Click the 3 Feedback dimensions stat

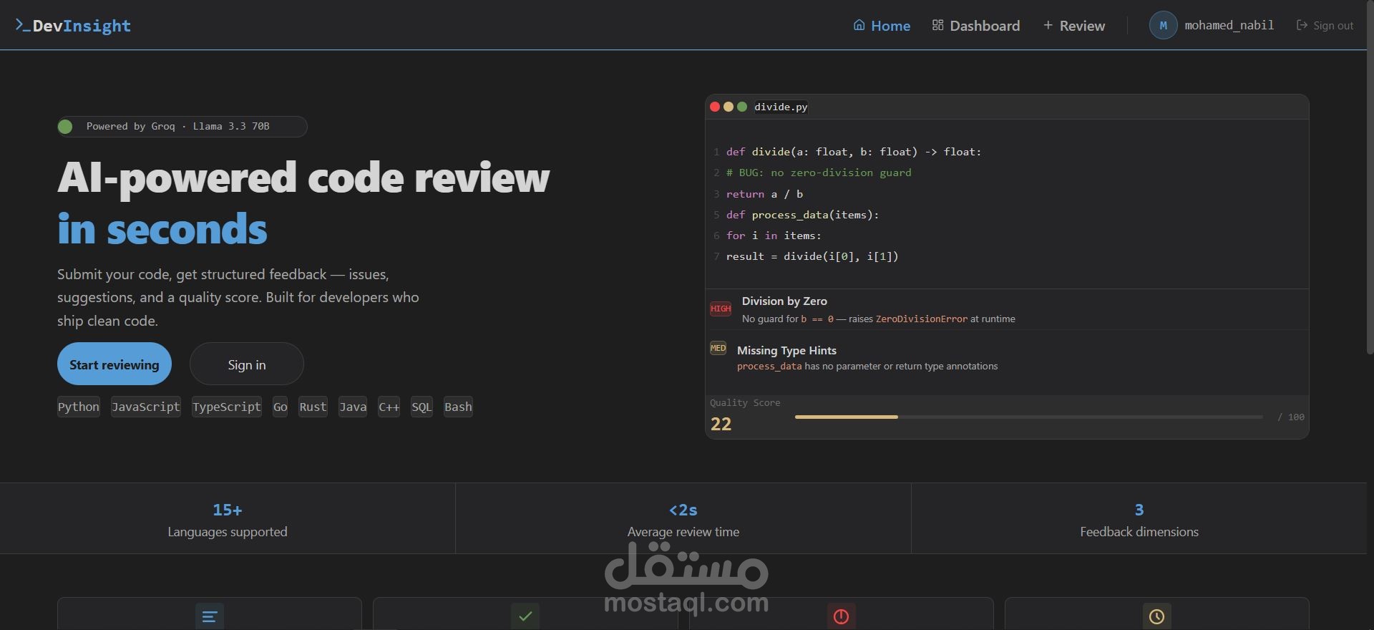[1139, 519]
